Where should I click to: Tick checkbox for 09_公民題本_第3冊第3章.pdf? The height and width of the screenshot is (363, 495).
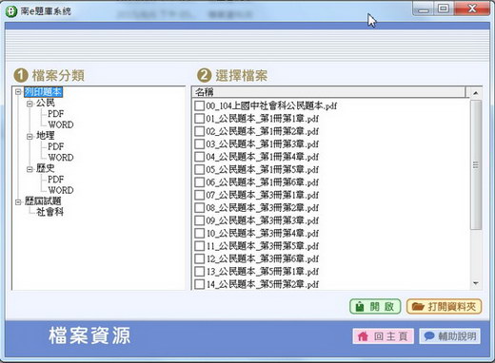pos(199,220)
